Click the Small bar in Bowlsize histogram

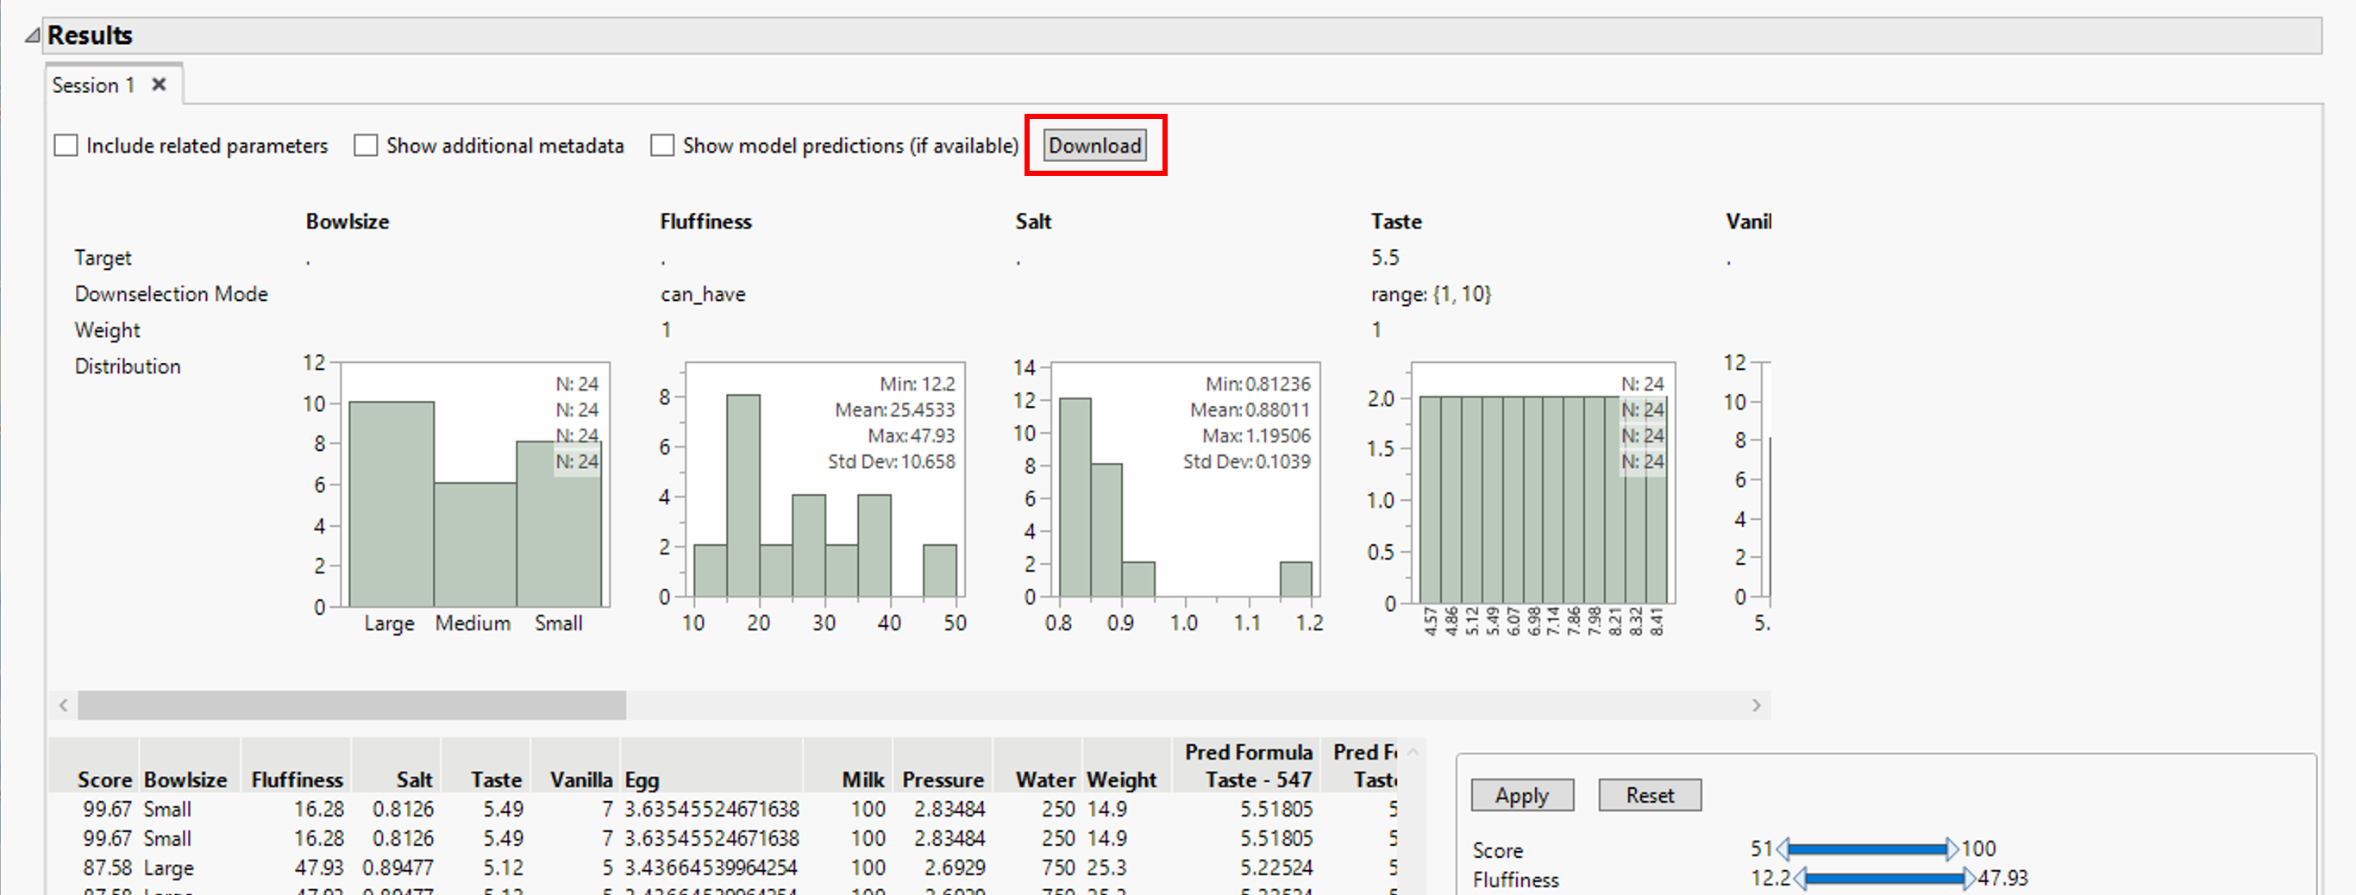coord(559,524)
